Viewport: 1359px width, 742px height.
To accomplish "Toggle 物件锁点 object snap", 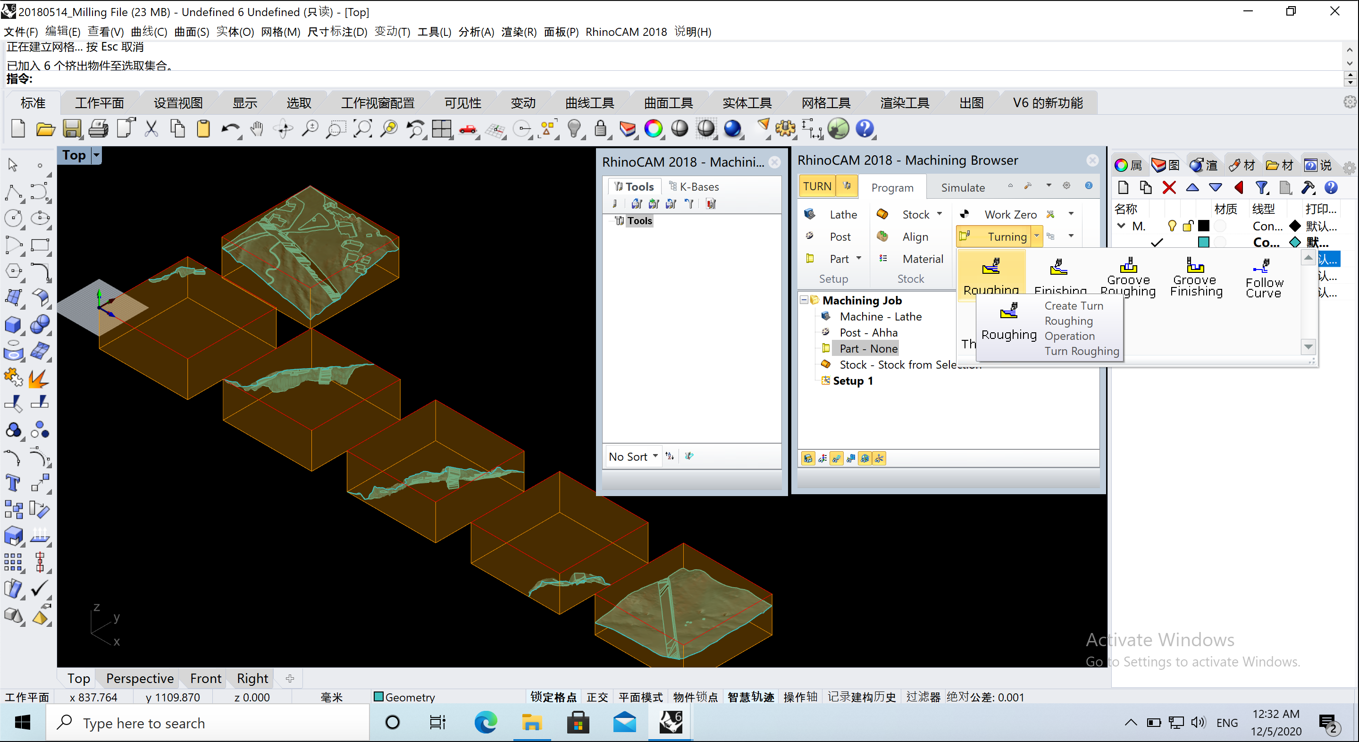I will click(x=696, y=697).
